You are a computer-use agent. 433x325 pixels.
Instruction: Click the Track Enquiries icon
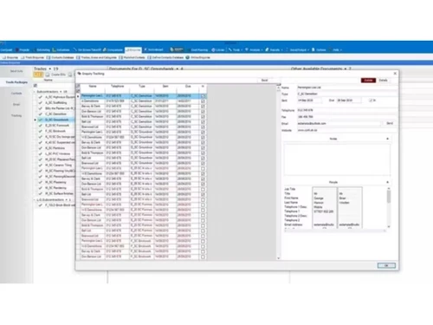(x=23, y=57)
